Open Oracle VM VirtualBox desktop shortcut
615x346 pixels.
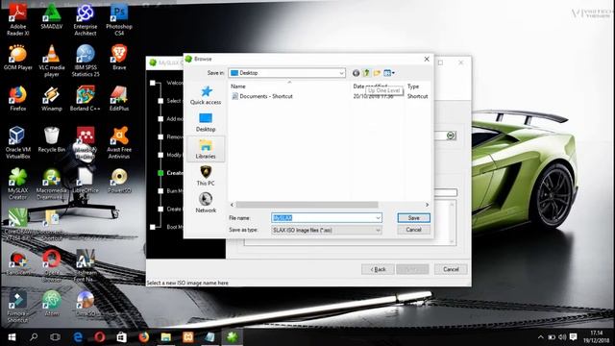(x=18, y=143)
